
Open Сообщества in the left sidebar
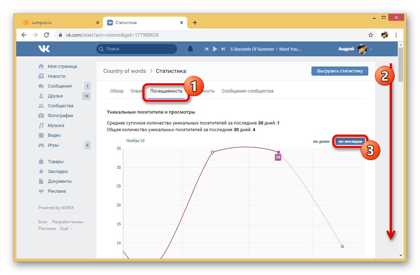point(60,106)
